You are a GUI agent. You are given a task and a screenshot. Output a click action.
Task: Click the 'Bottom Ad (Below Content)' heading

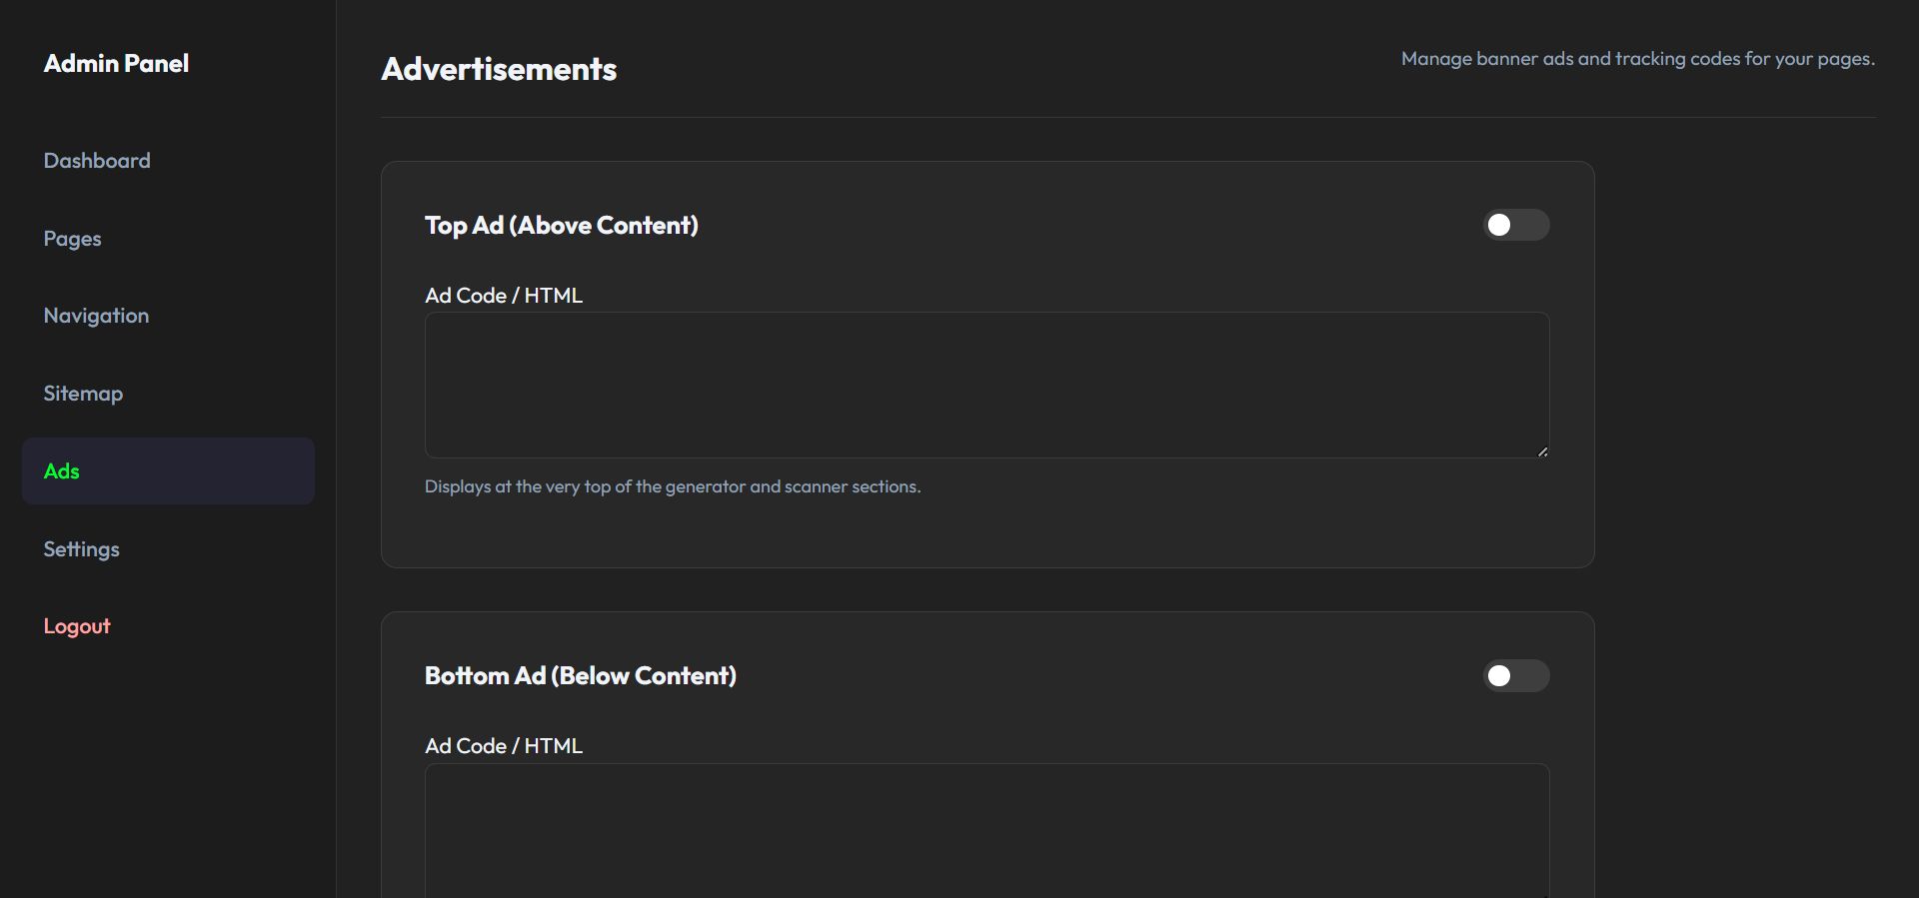(x=580, y=676)
